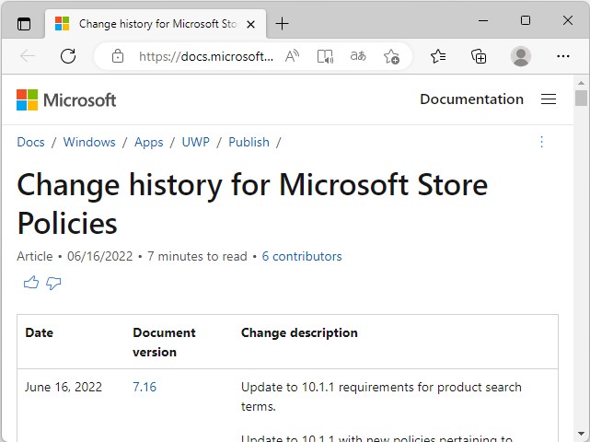Go back to the previous page
The image size is (590, 442).
click(28, 56)
